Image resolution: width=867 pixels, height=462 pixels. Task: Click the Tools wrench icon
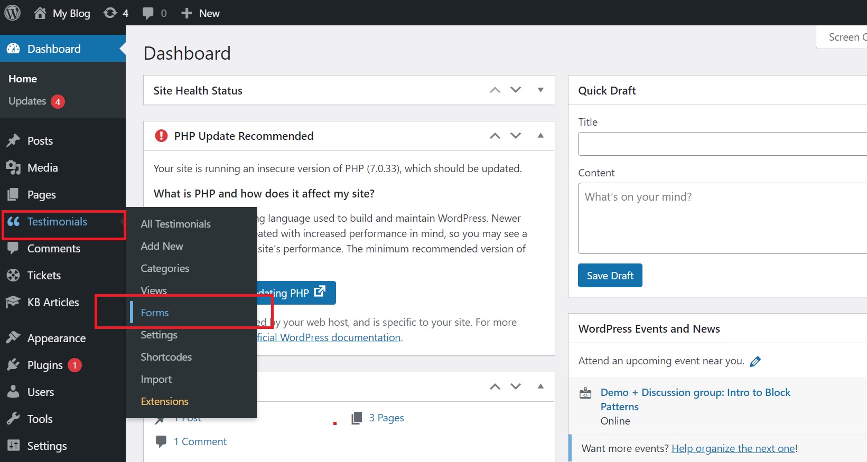point(13,419)
